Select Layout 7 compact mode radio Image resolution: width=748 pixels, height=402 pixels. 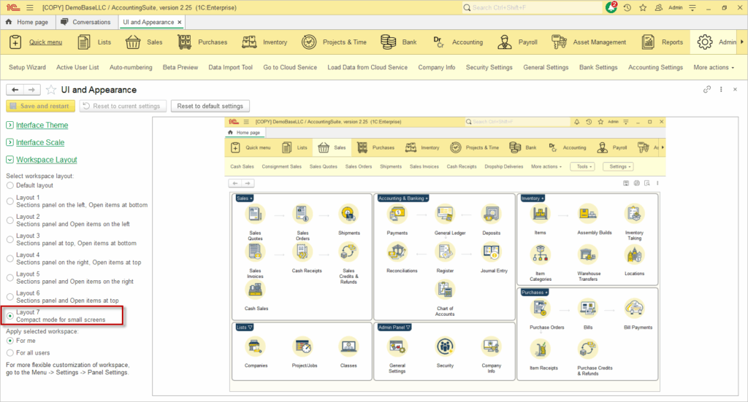10,316
